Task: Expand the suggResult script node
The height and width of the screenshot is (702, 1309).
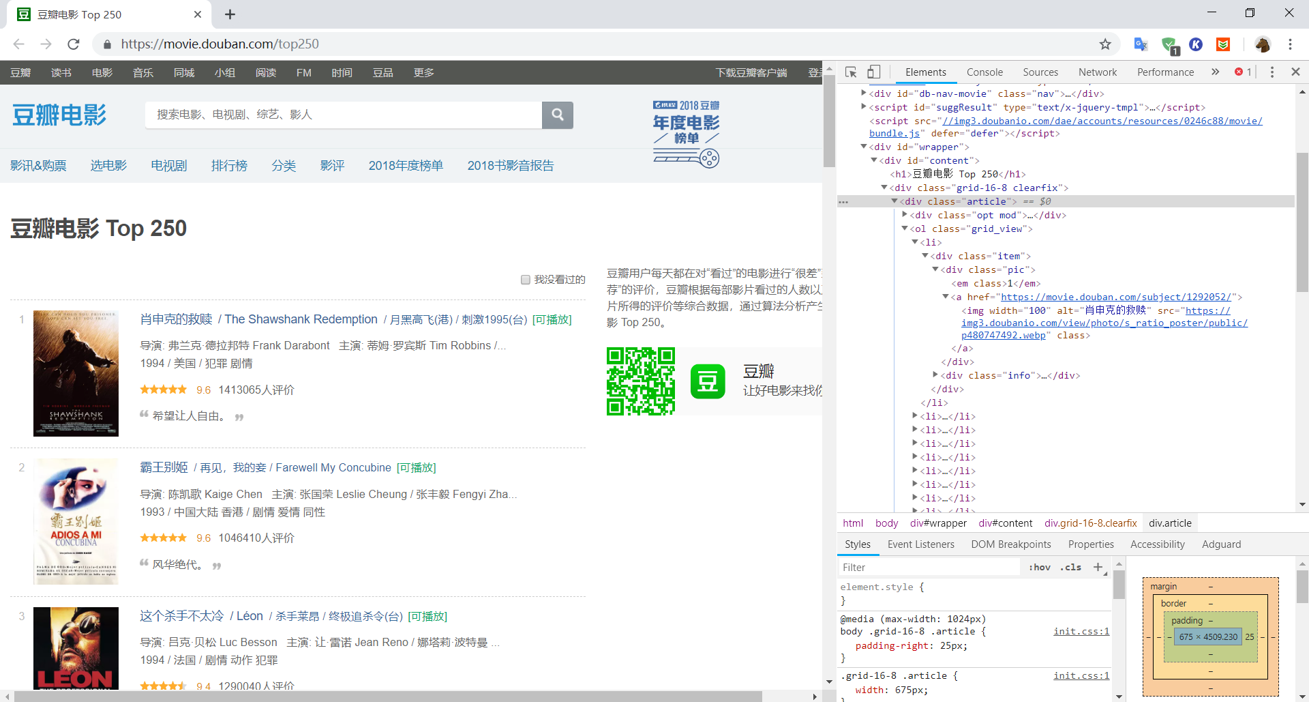Action: (x=863, y=107)
